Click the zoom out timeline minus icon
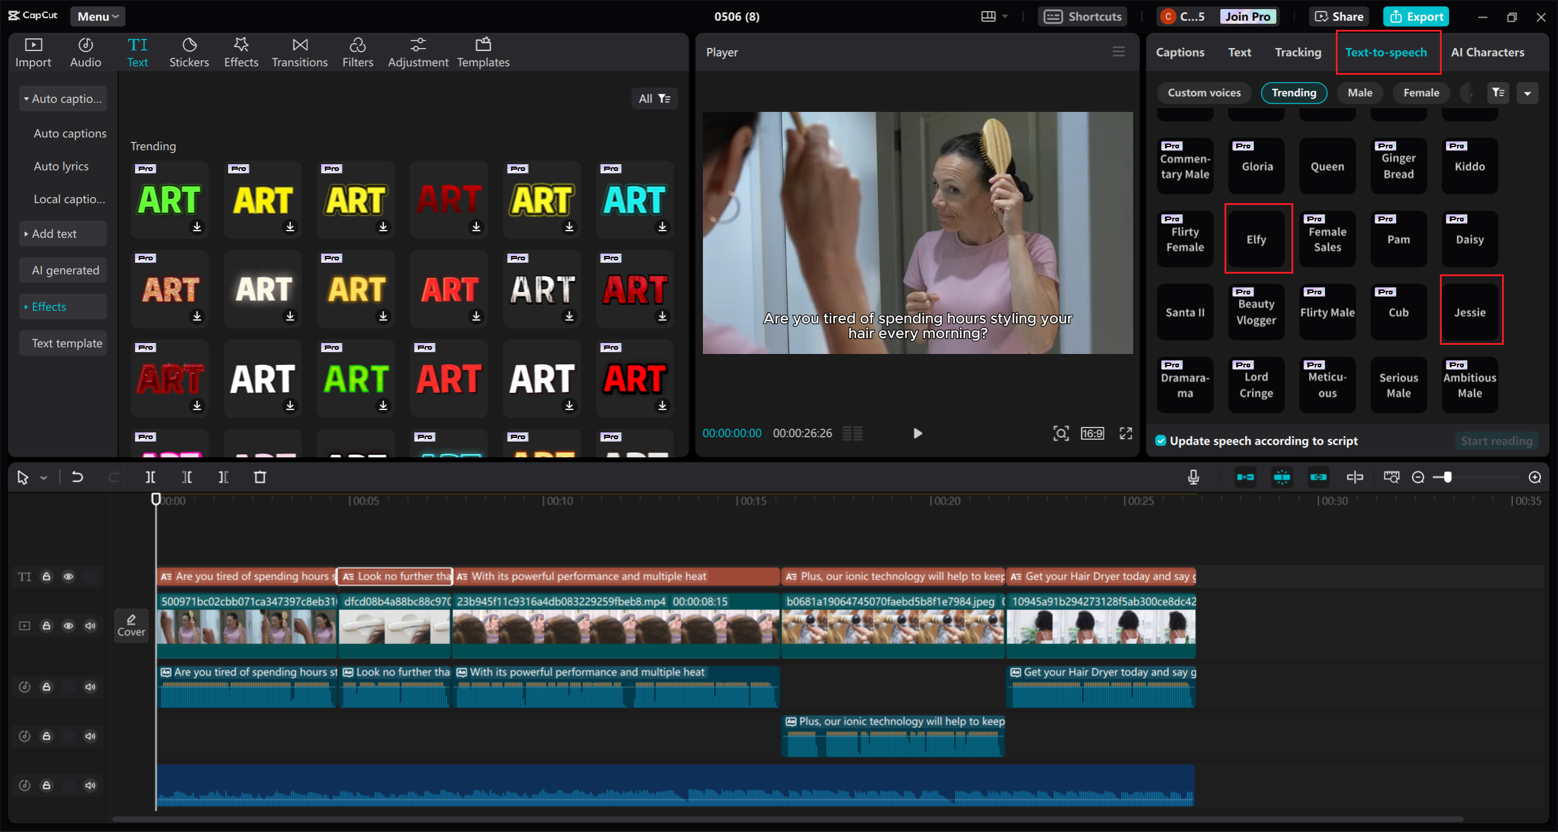 click(x=1418, y=477)
